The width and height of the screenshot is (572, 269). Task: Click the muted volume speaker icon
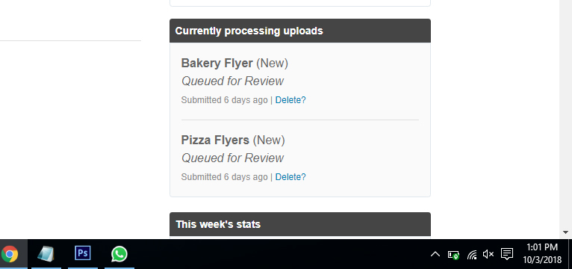[488, 254]
